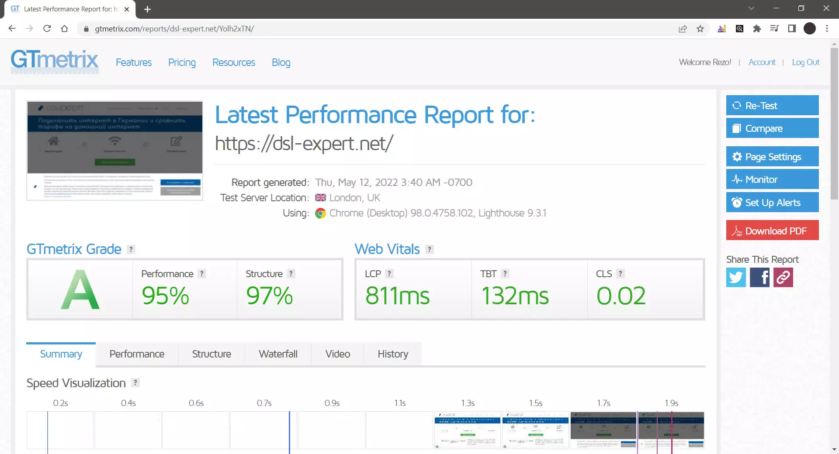This screenshot has width=839, height=454.
Task: Open Page Settings
Action: (x=772, y=156)
